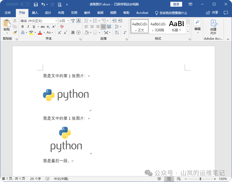Expand the bullet list dropdown arrow
This screenshot has width=232, height=182.
pos(91,21)
